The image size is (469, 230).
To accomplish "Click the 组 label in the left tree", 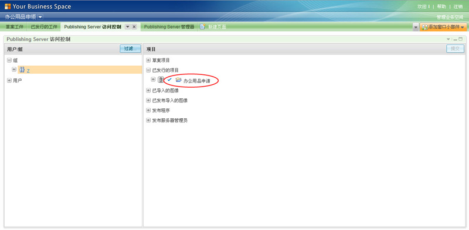I will (15, 60).
